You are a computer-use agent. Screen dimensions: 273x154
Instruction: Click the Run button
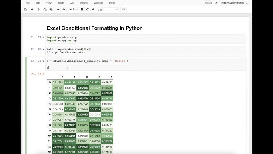73,10
